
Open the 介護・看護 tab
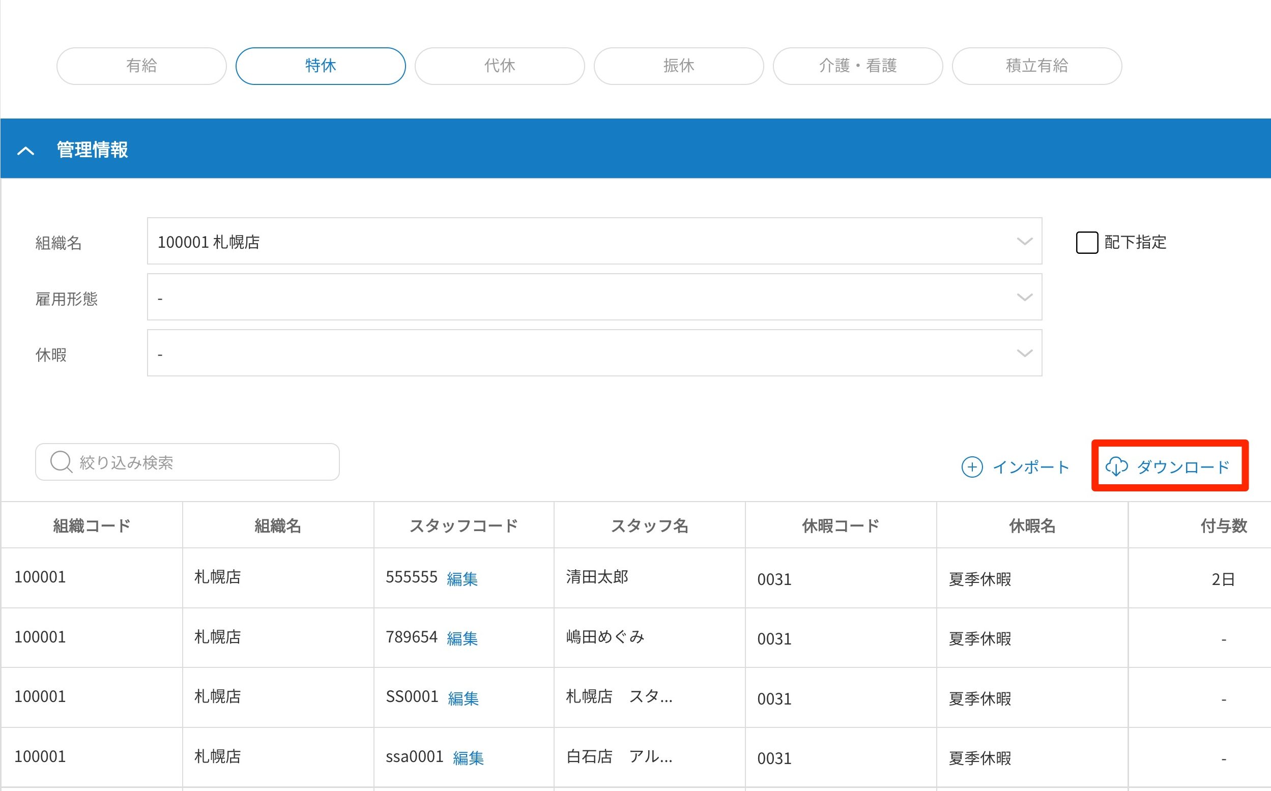coord(857,66)
